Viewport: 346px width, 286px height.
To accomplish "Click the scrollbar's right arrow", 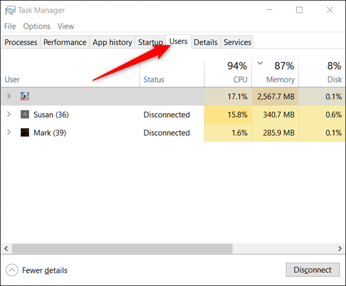I will (340, 249).
